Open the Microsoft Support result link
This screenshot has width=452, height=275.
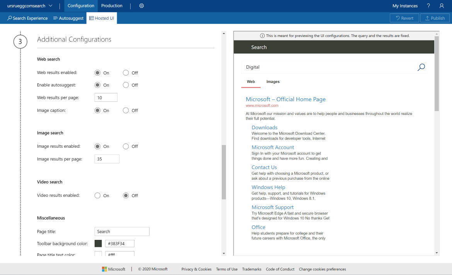tap(272, 208)
